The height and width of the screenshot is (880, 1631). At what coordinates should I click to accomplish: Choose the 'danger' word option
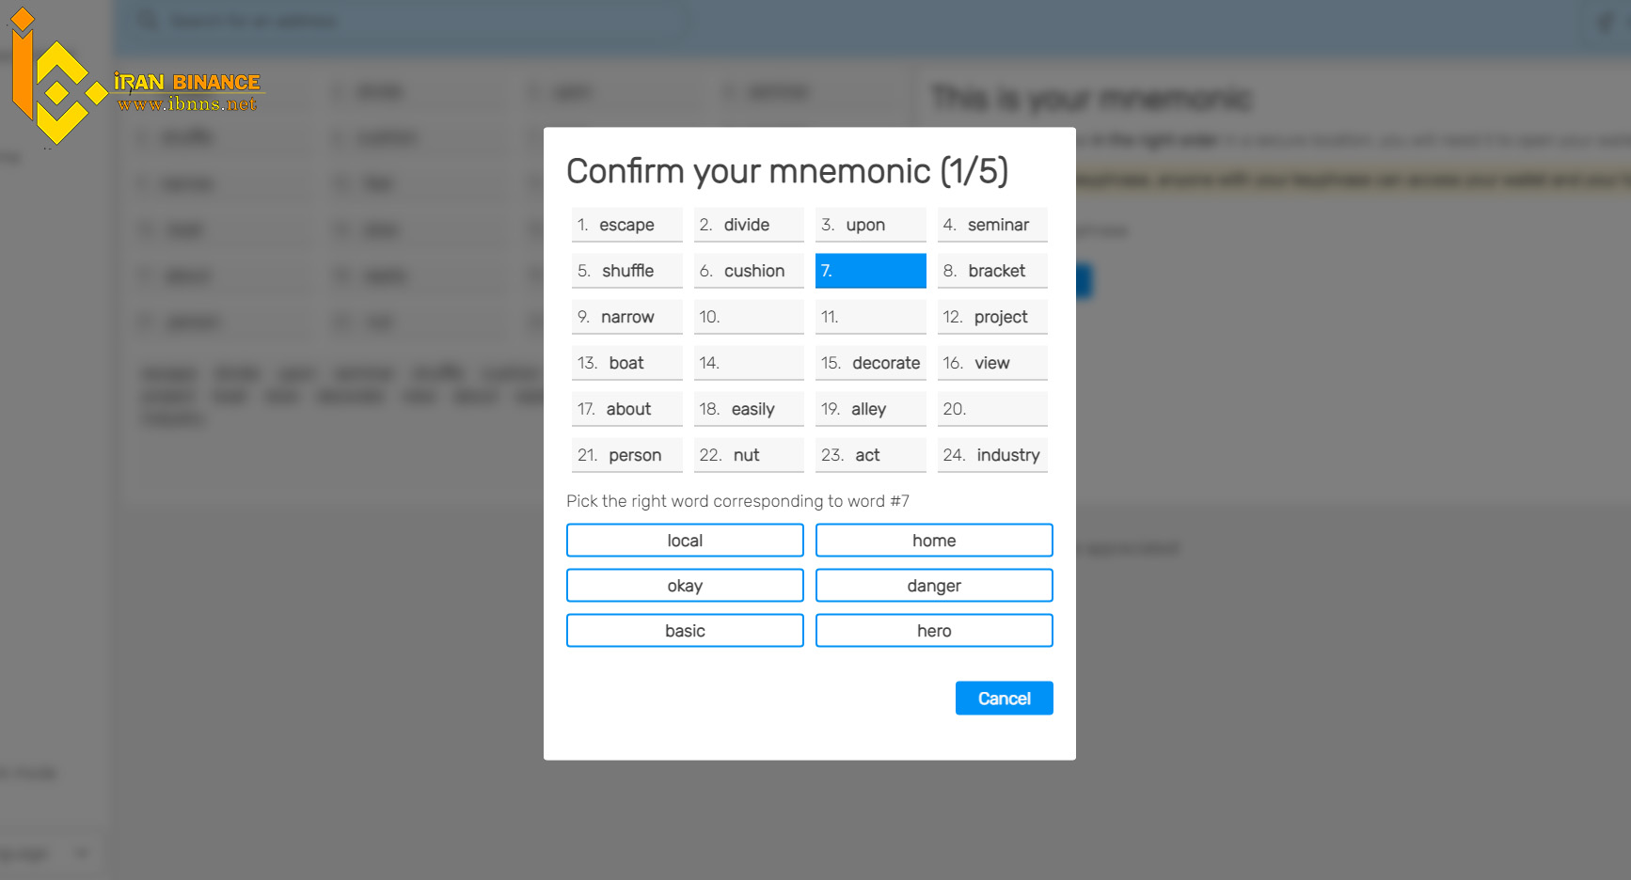tap(934, 586)
